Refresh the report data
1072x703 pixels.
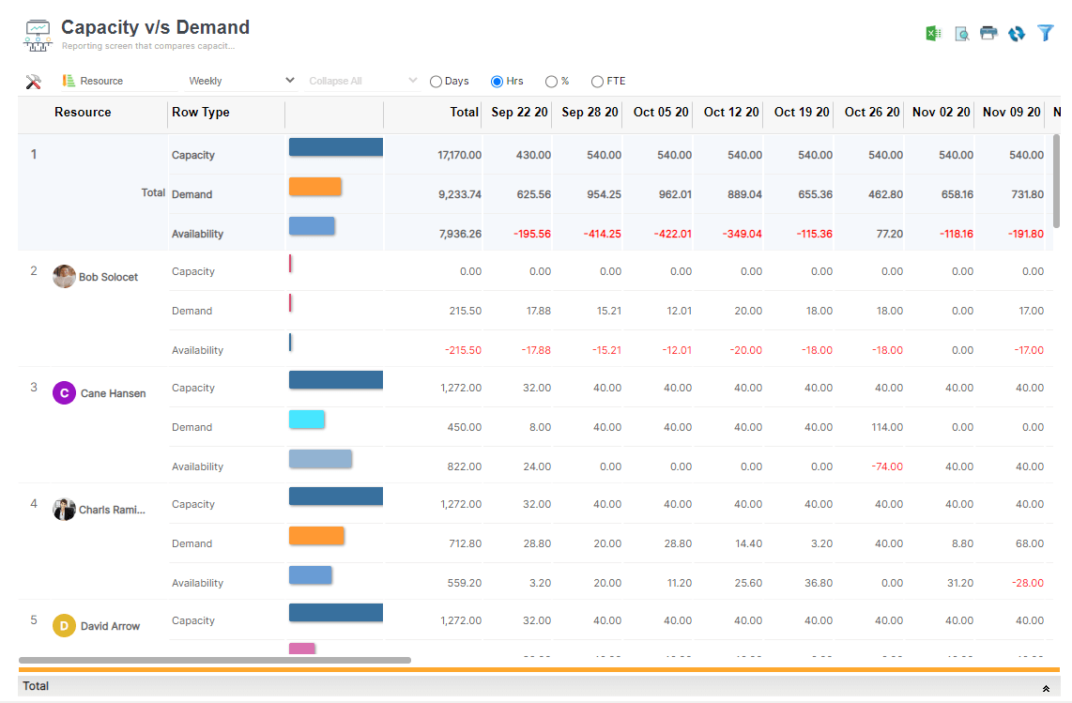[x=1017, y=33]
